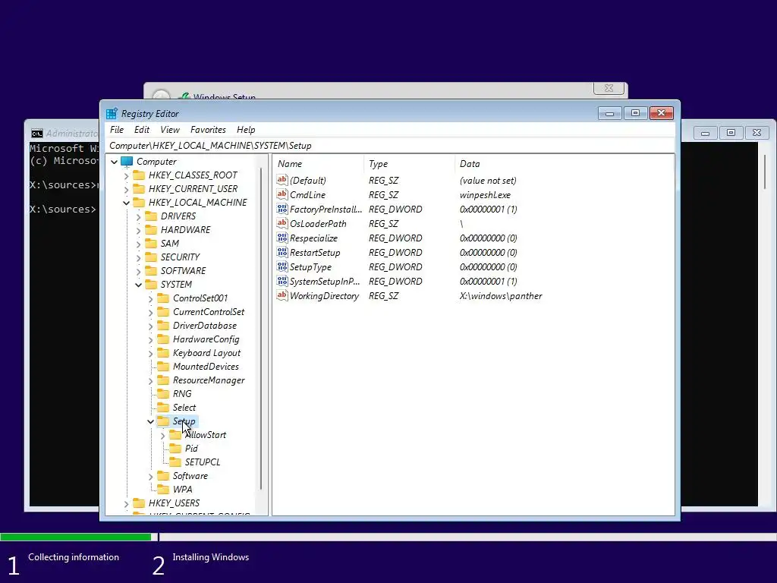Expand the AllowStart subkey

162,435
